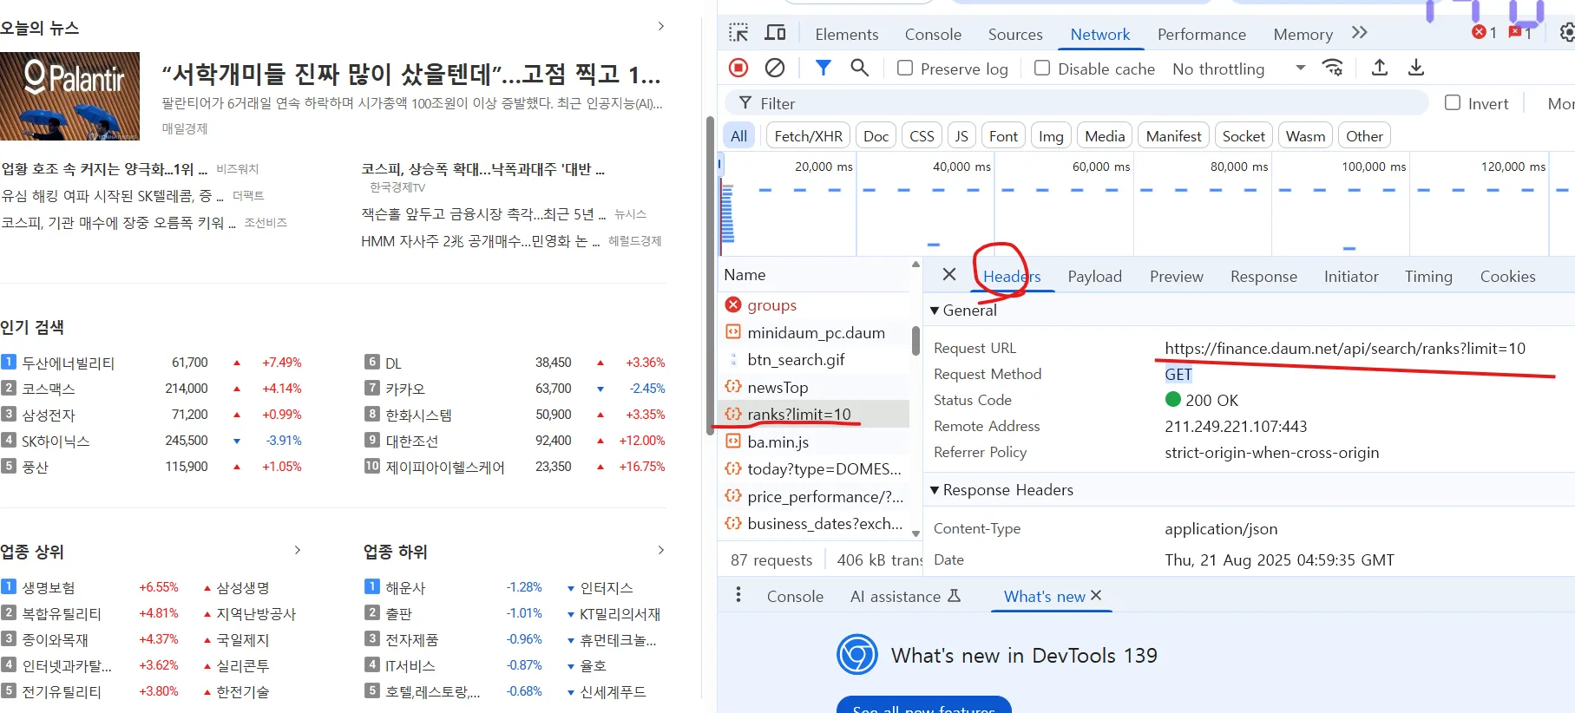The height and width of the screenshot is (713, 1575).
Task: Select the ba.min.js request row
Action: [816, 442]
